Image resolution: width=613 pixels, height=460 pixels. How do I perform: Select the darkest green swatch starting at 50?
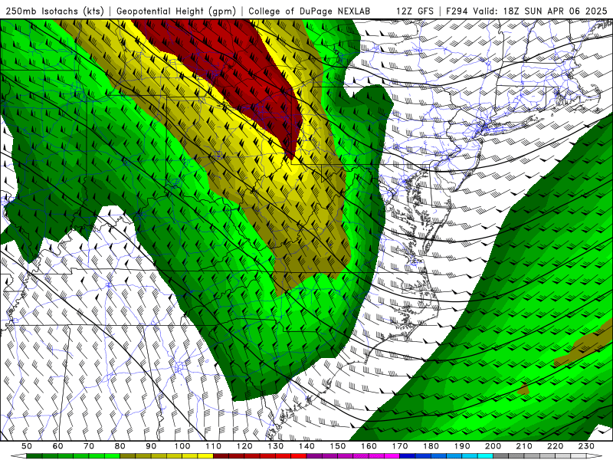point(34,456)
